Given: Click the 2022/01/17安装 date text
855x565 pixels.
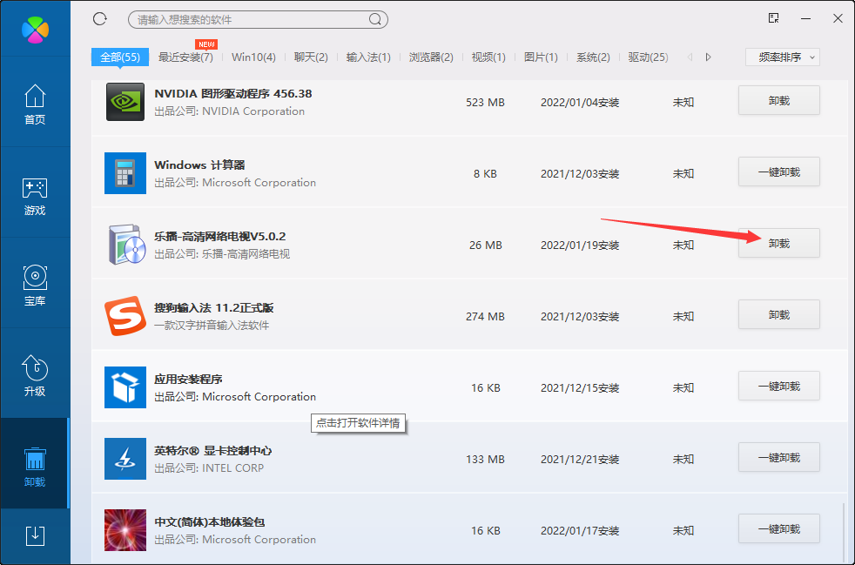Looking at the screenshot, I should click(580, 531).
